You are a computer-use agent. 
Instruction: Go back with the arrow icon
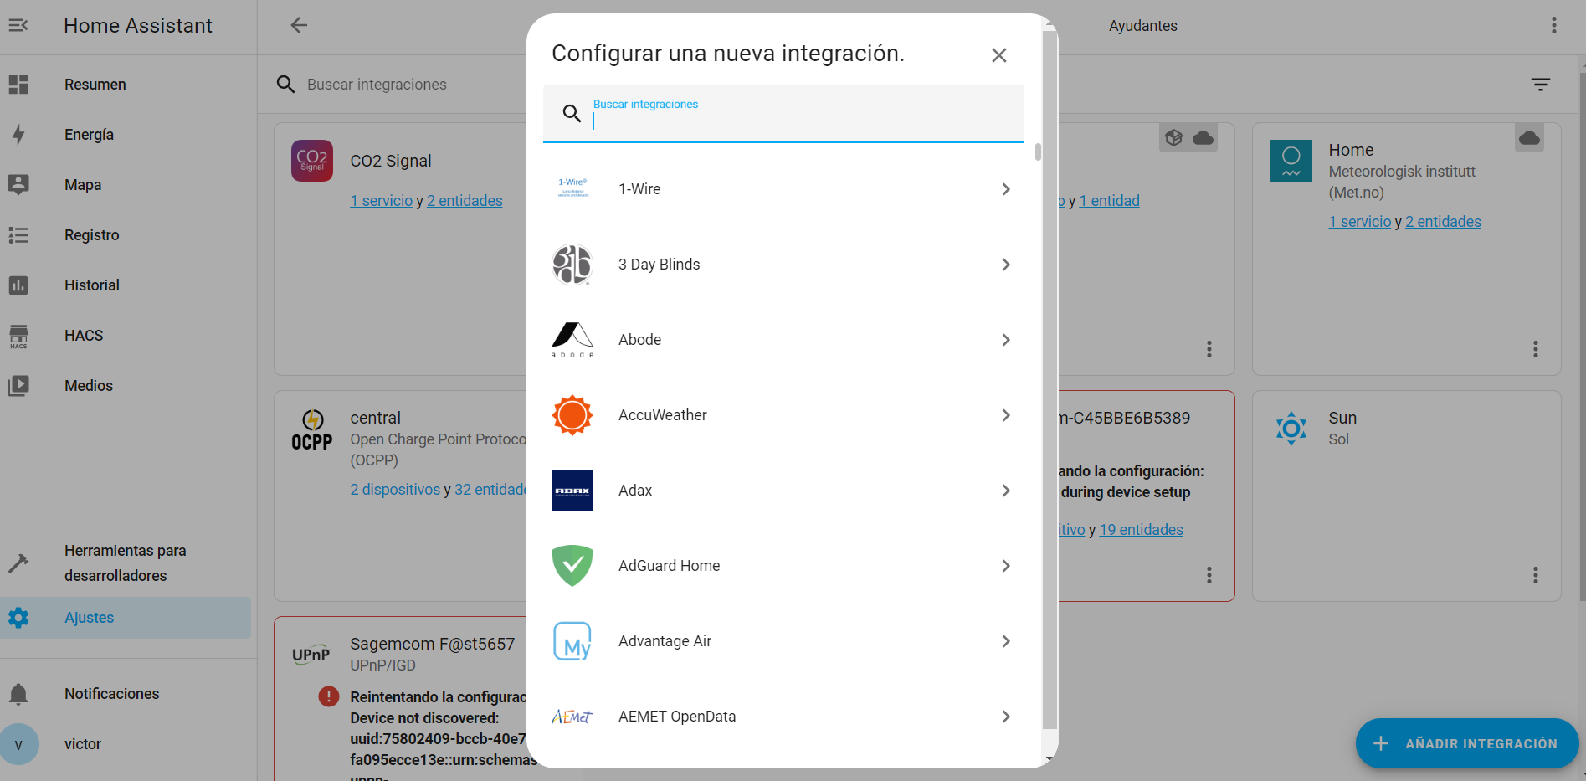pos(299,25)
